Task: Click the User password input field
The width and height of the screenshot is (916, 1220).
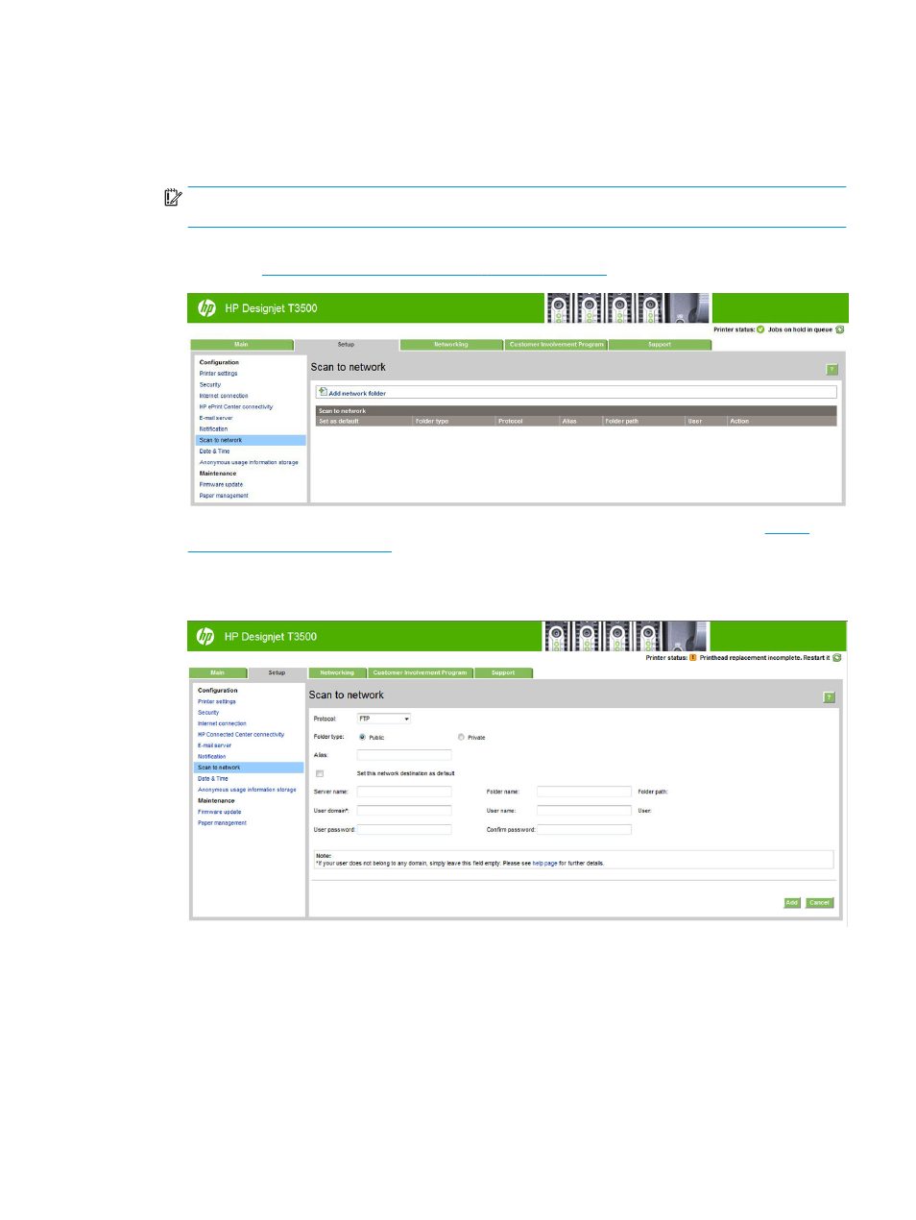Action: [x=404, y=829]
